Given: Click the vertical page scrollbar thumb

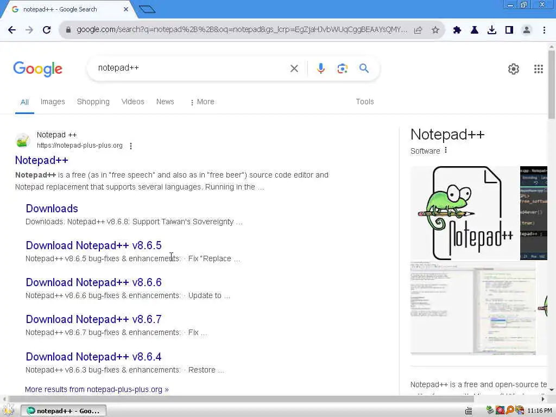Looking at the screenshot, I should (552, 84).
